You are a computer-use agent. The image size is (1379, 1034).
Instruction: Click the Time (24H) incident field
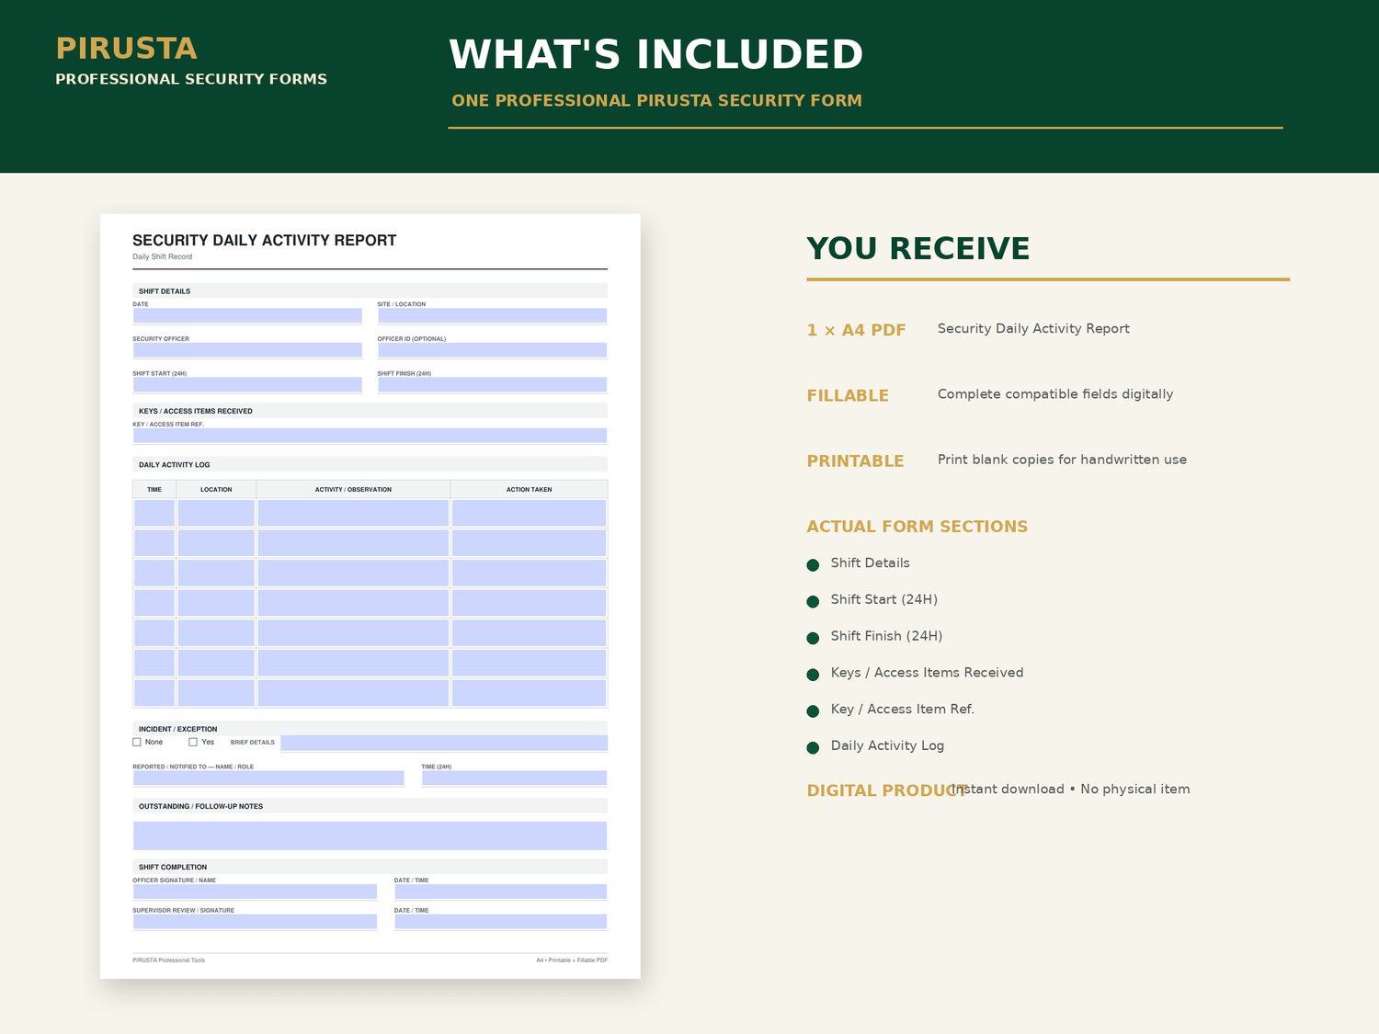(x=514, y=778)
